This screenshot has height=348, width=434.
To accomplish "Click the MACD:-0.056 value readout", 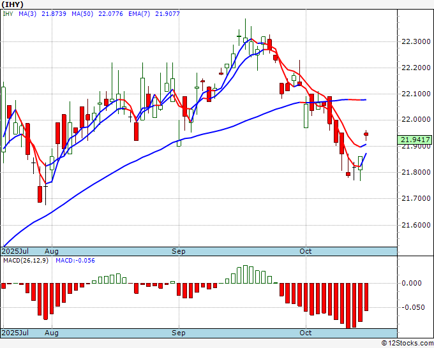I will coord(75,261).
